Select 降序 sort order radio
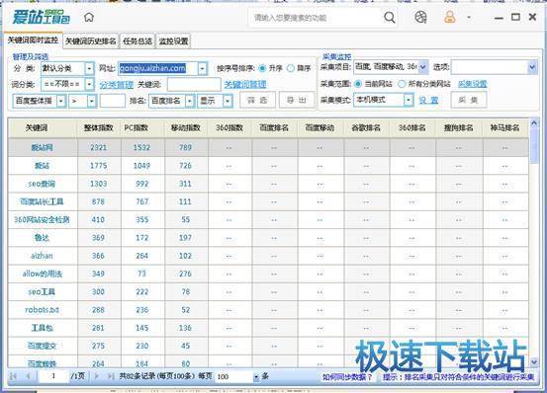The image size is (547, 393). (291, 68)
